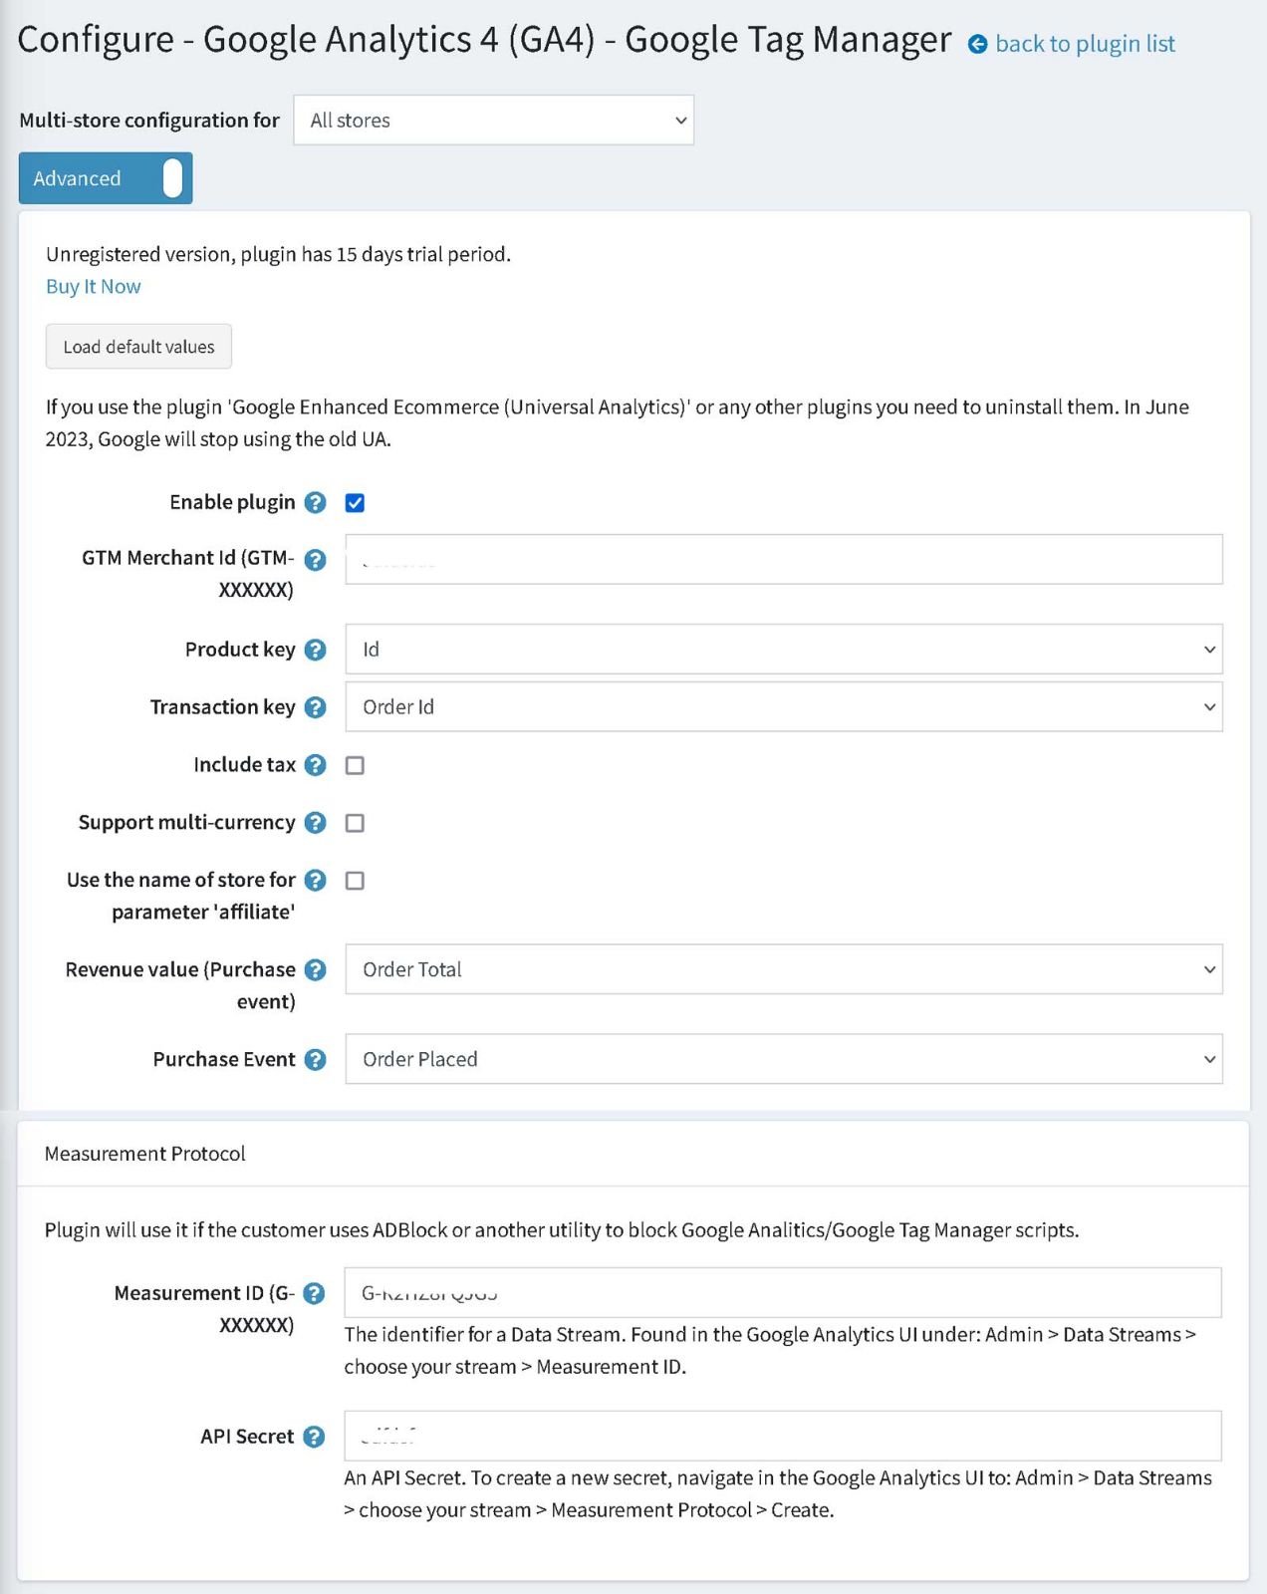
Task: Click the Measurement ID input field
Action: point(783,1293)
